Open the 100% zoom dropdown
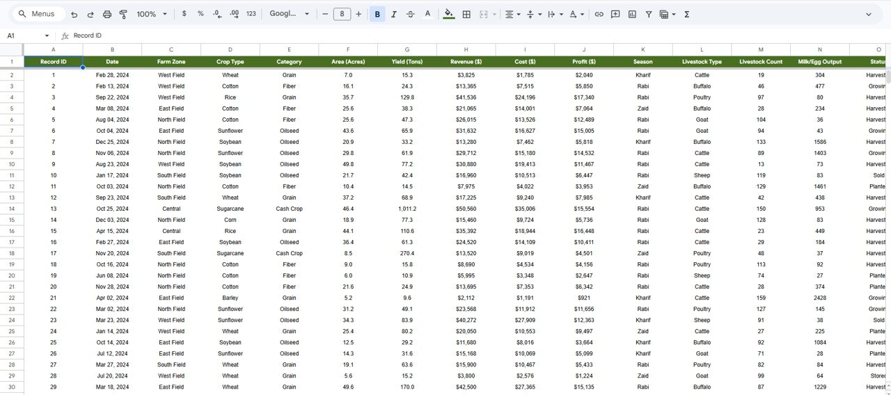The width and height of the screenshot is (891, 395). click(152, 14)
